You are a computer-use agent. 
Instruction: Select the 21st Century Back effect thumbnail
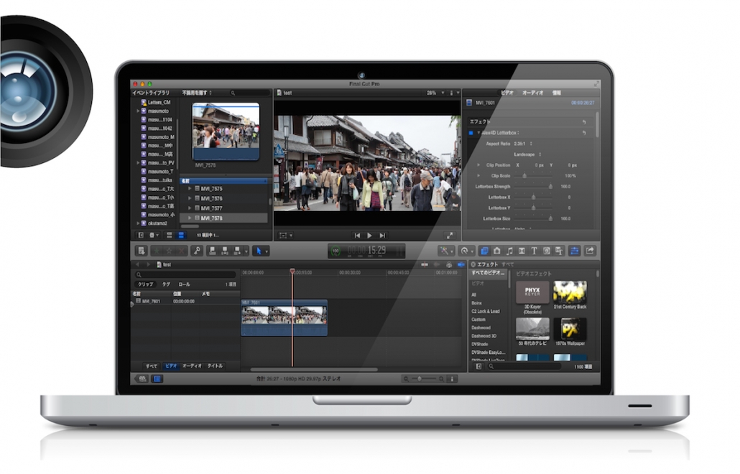(569, 293)
